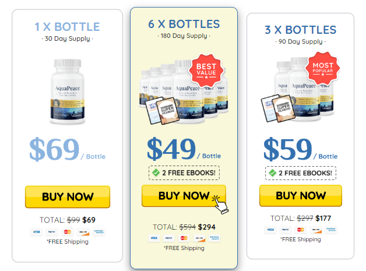Click the 2 FREE EBOOKS box in the 6 bottles card

[184, 173]
